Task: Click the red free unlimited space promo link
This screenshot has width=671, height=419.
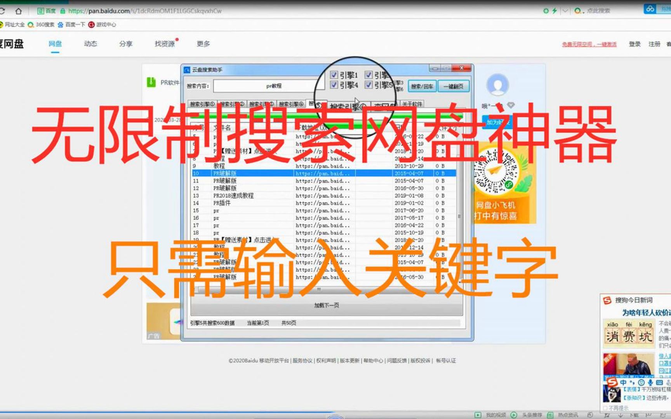Action: (589, 44)
